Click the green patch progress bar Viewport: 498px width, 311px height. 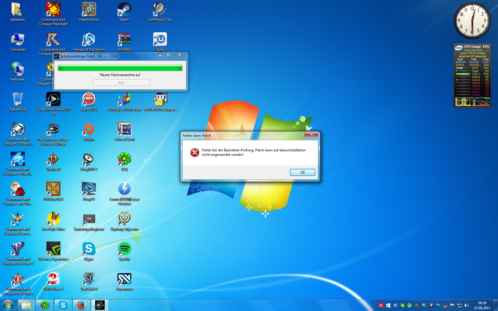[x=120, y=68]
